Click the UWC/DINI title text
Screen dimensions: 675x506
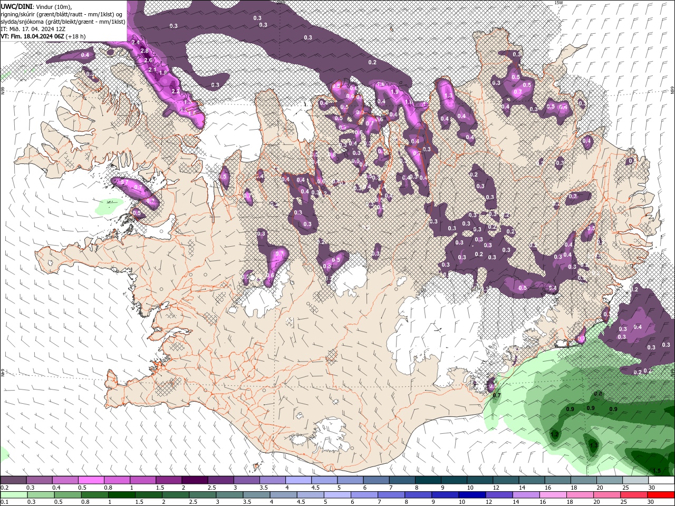pyautogui.click(x=17, y=6)
